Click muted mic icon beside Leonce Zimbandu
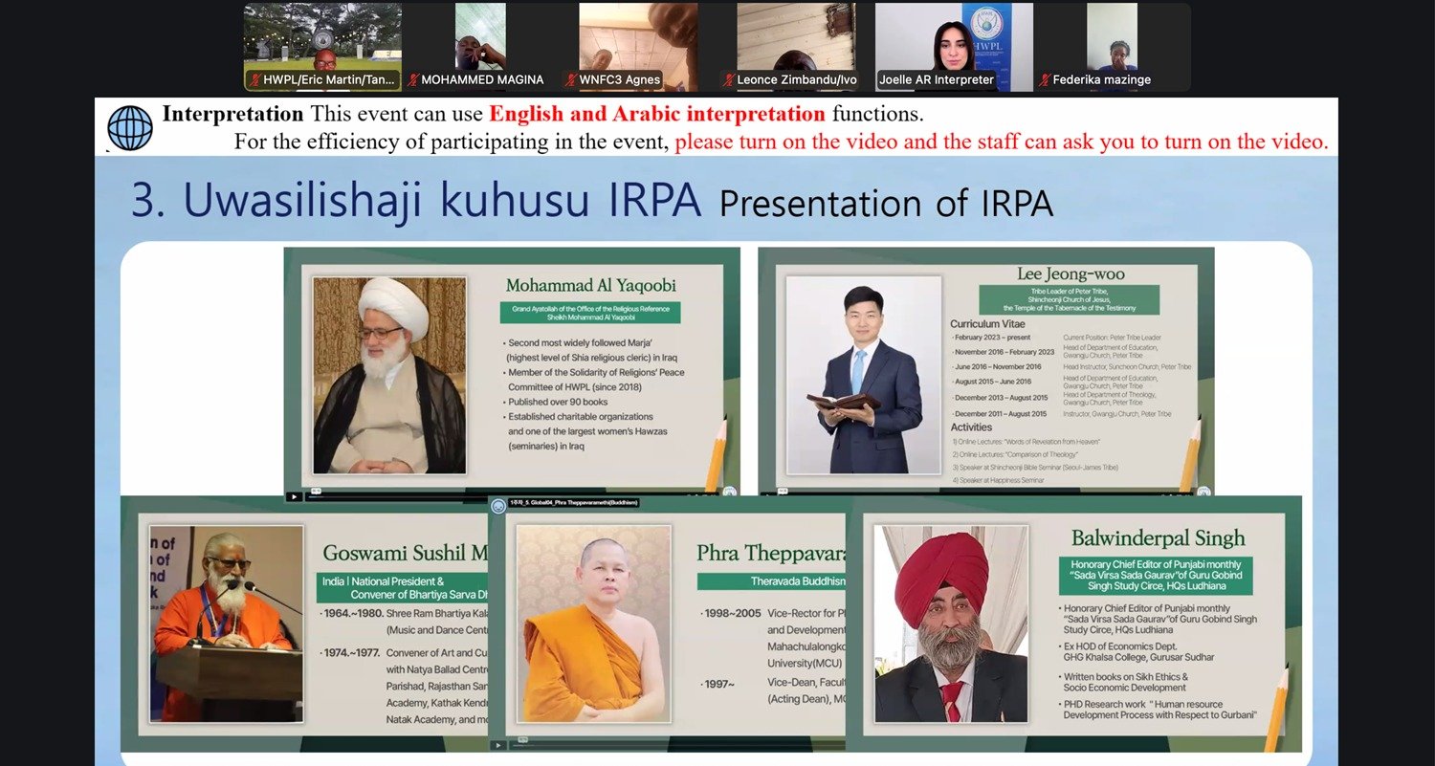Image resolution: width=1435 pixels, height=766 pixels. click(729, 80)
